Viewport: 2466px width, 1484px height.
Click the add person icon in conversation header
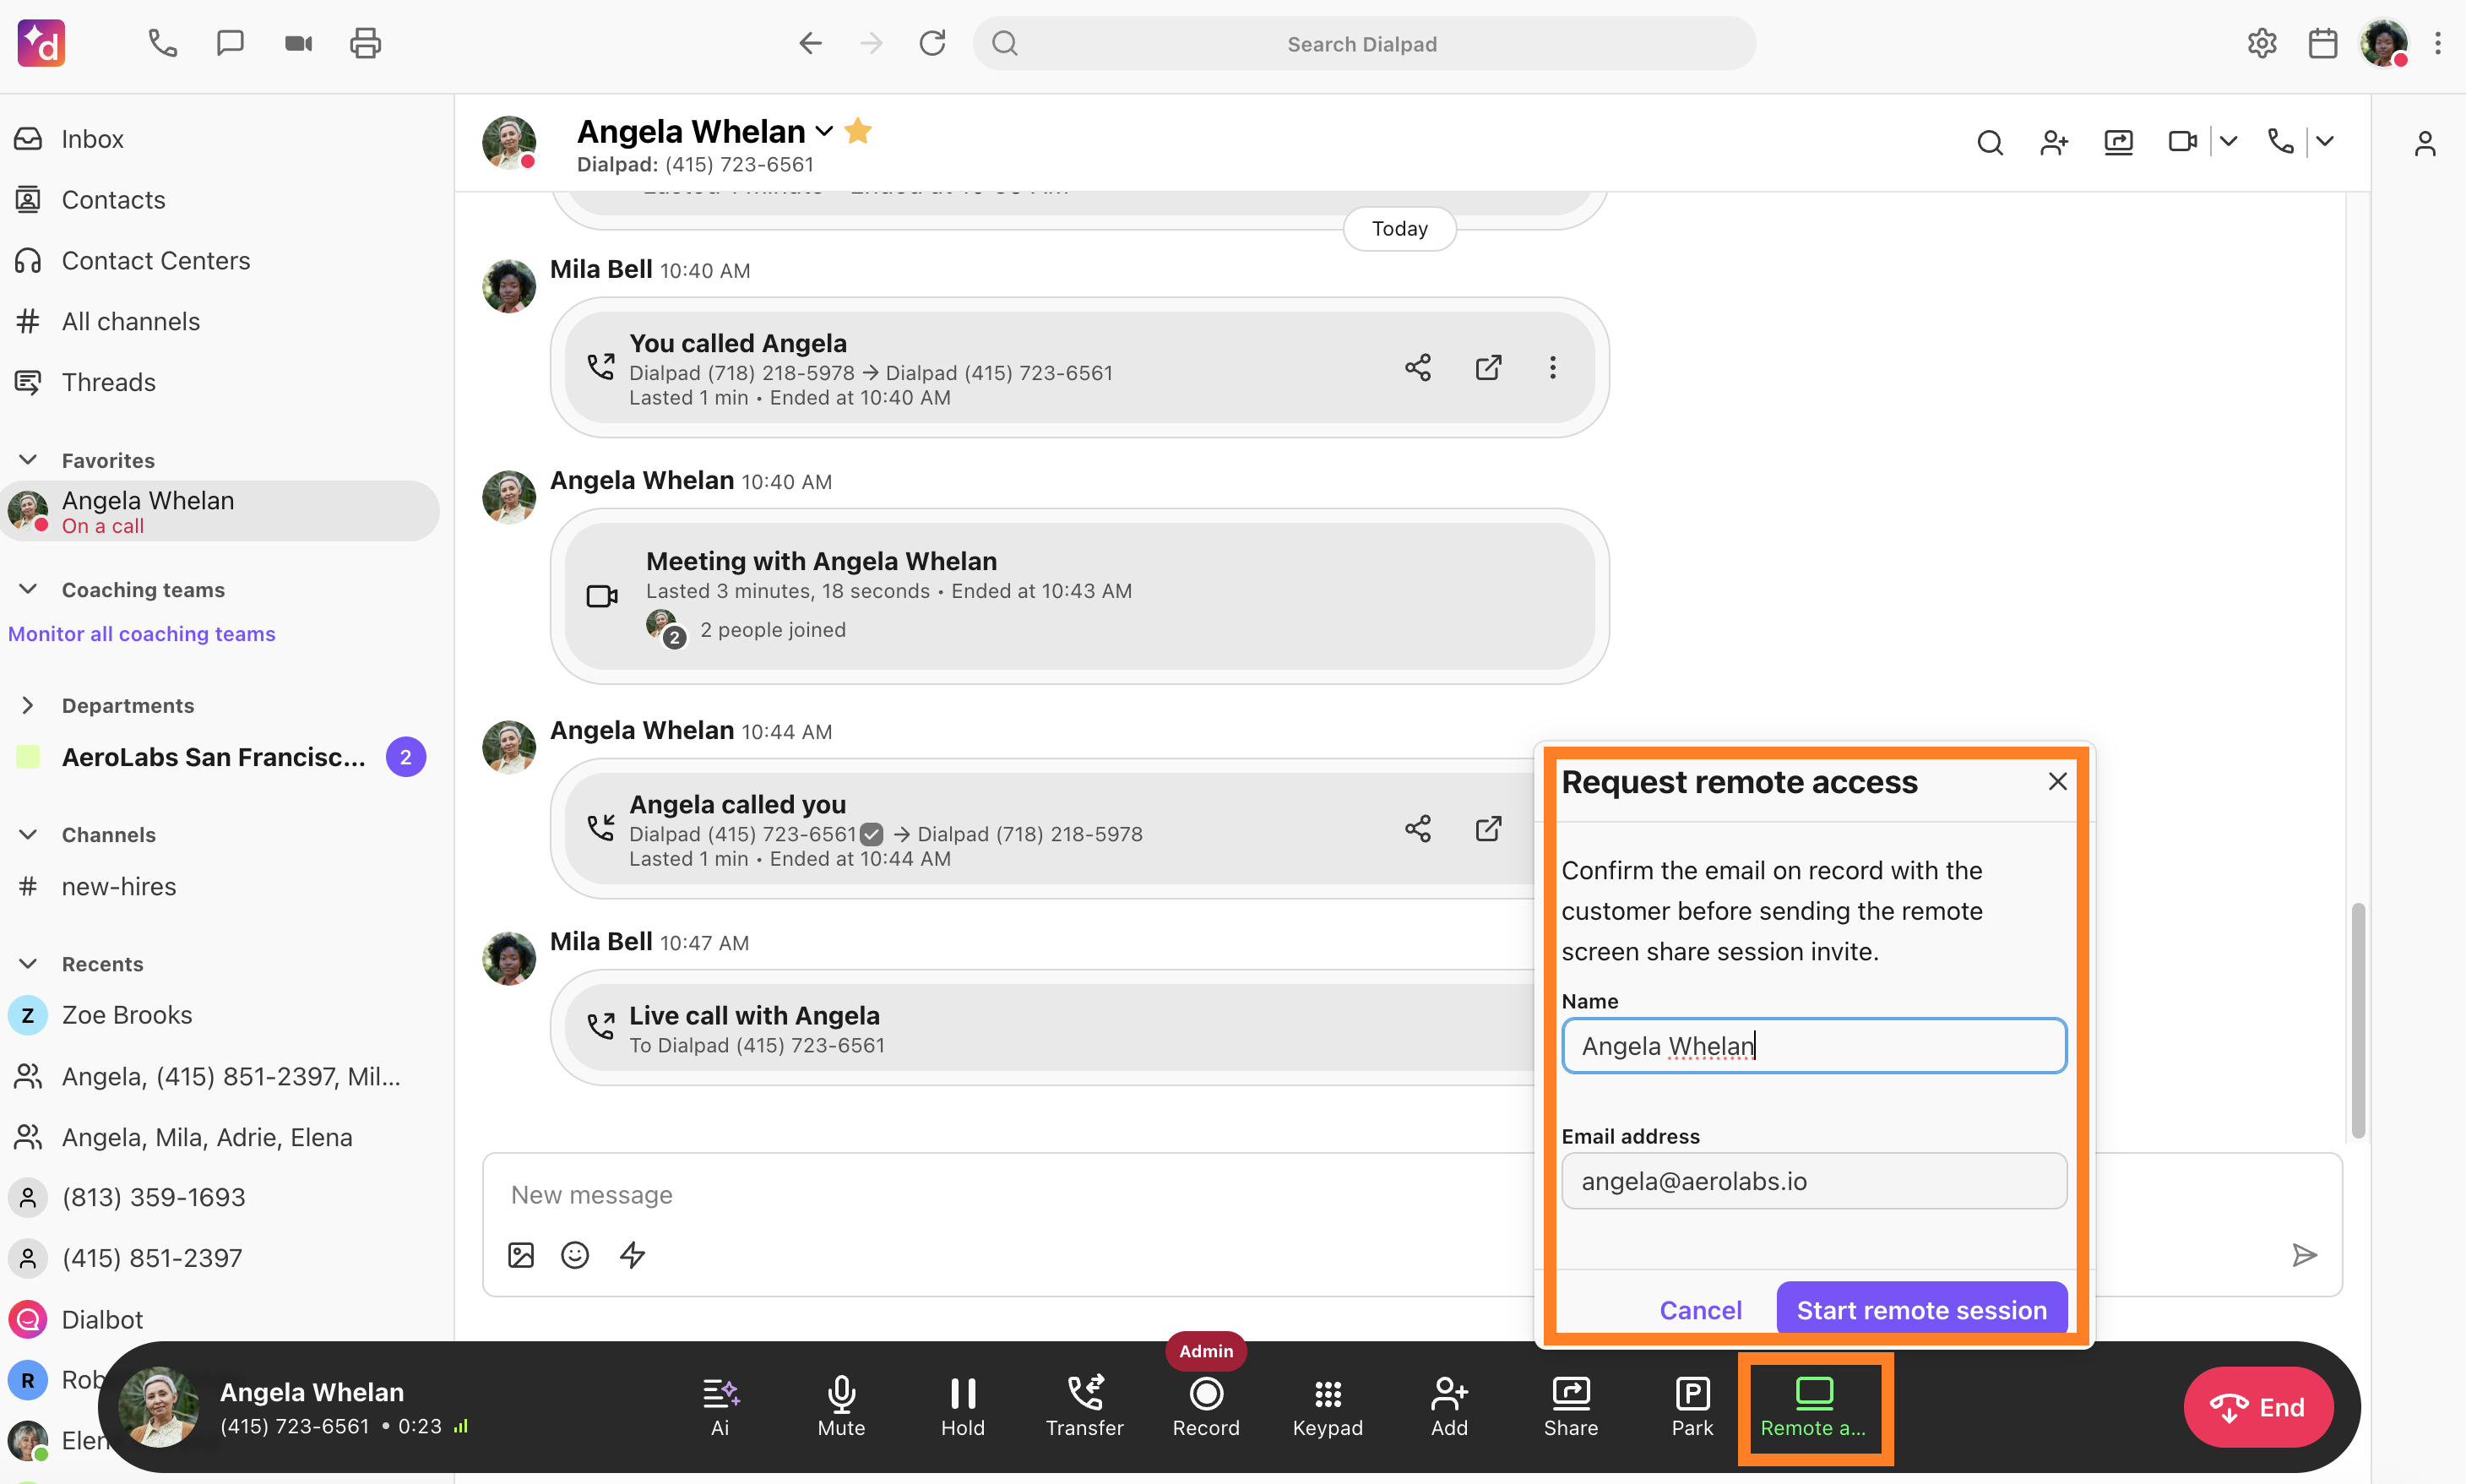pos(2054,143)
